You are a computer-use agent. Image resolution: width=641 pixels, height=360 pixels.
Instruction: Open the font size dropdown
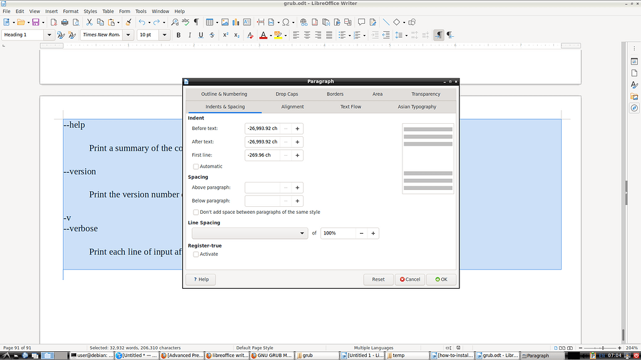point(164,34)
